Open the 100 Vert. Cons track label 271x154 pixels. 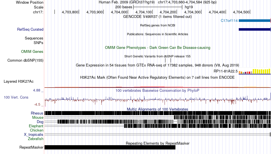(16, 97)
